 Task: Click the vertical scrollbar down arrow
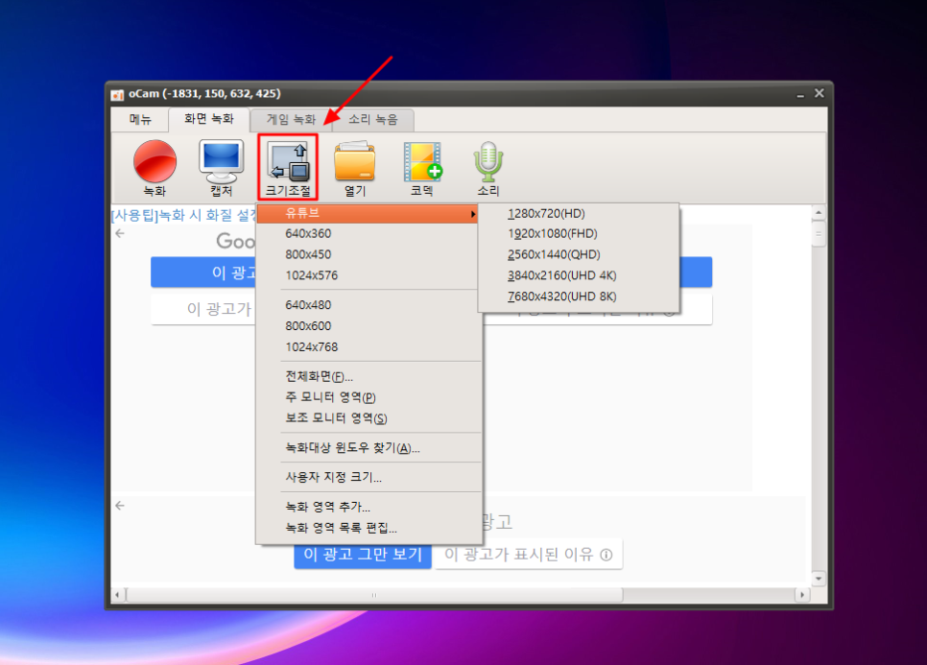click(x=819, y=579)
